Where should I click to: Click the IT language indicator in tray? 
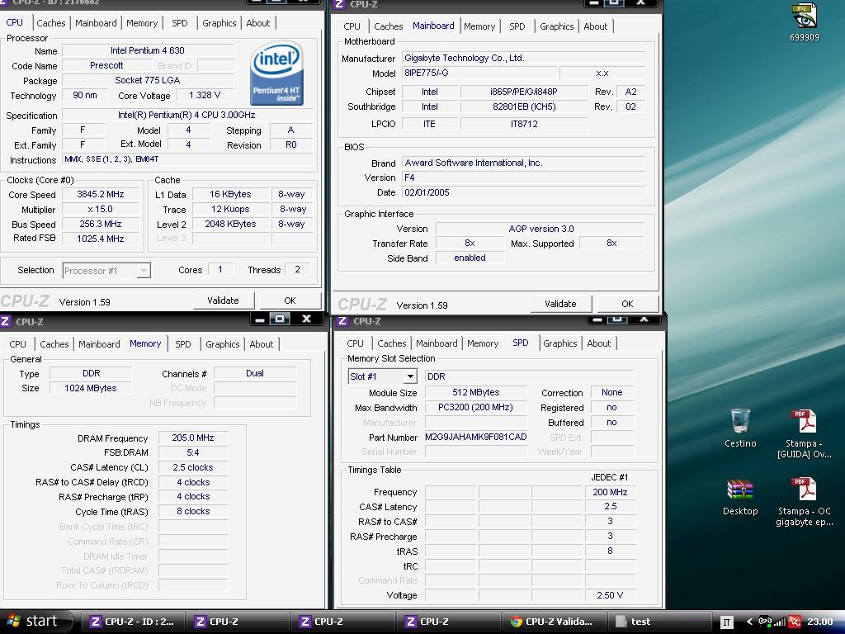(x=726, y=622)
